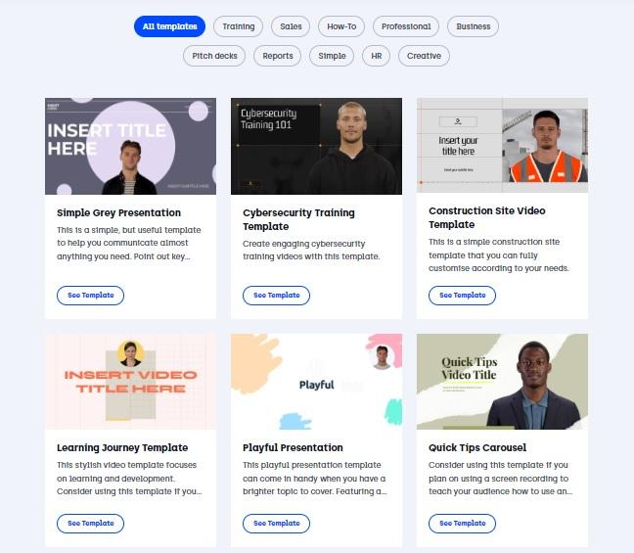This screenshot has width=634, height=553.
Task: Open Quick Tips Carousel title link
Action: tap(477, 448)
